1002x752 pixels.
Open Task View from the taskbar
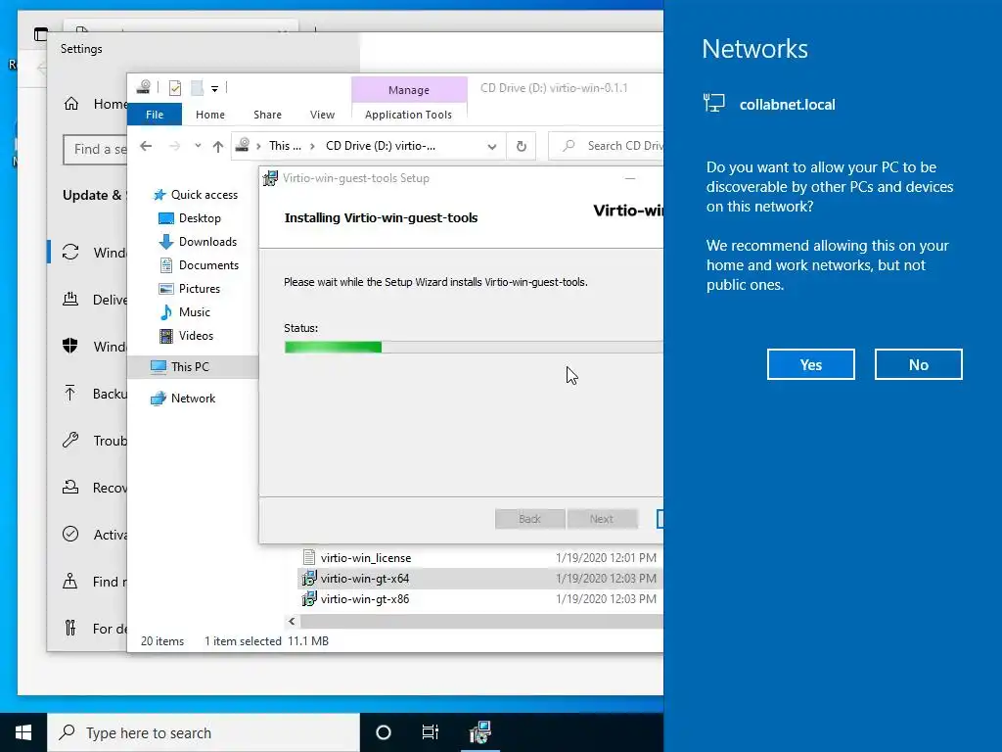click(431, 732)
